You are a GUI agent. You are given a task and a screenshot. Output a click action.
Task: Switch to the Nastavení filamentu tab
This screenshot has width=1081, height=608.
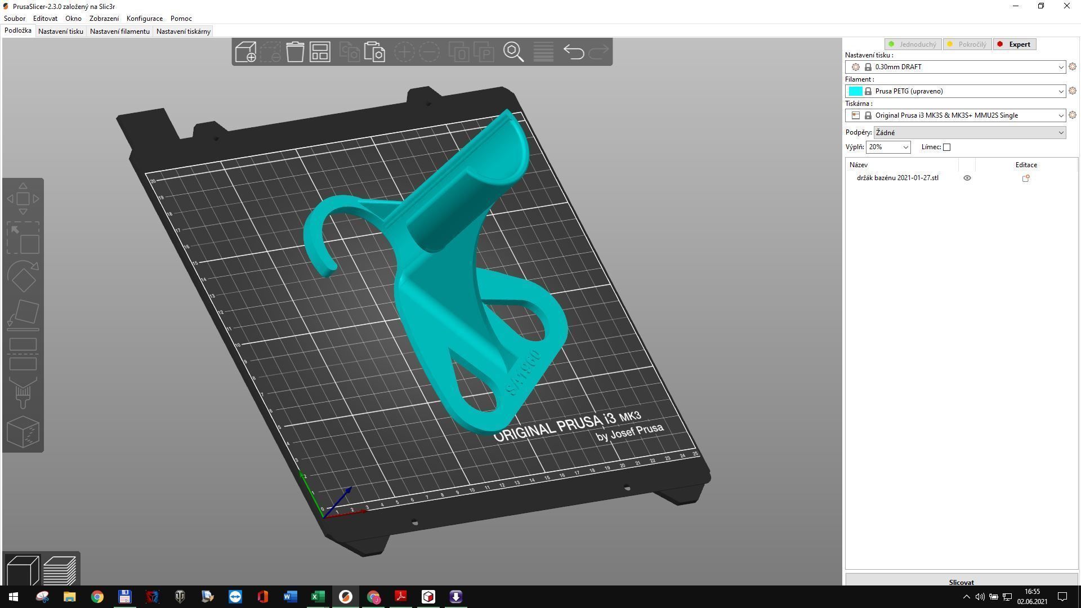pyautogui.click(x=119, y=32)
